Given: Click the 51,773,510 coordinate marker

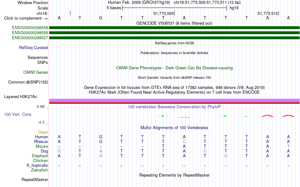Looking at the screenshot, I should pos(268,13).
